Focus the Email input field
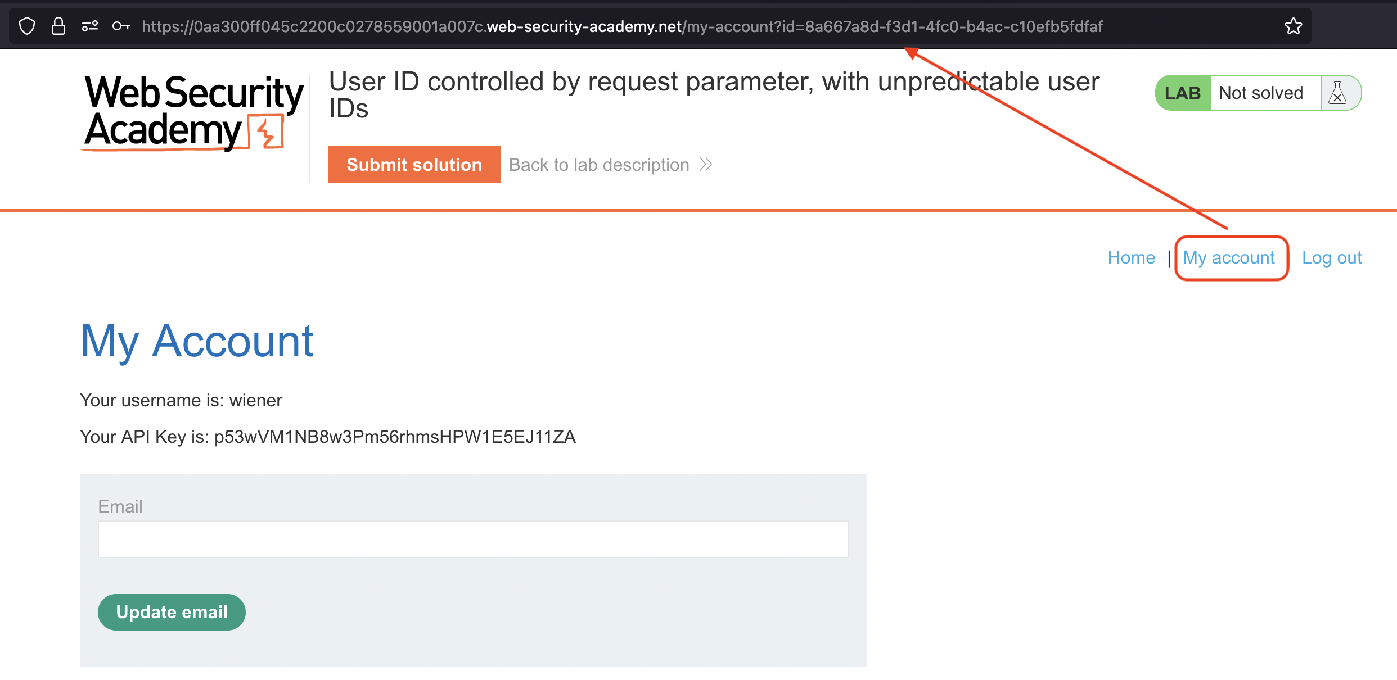This screenshot has height=680, width=1397. (x=473, y=539)
